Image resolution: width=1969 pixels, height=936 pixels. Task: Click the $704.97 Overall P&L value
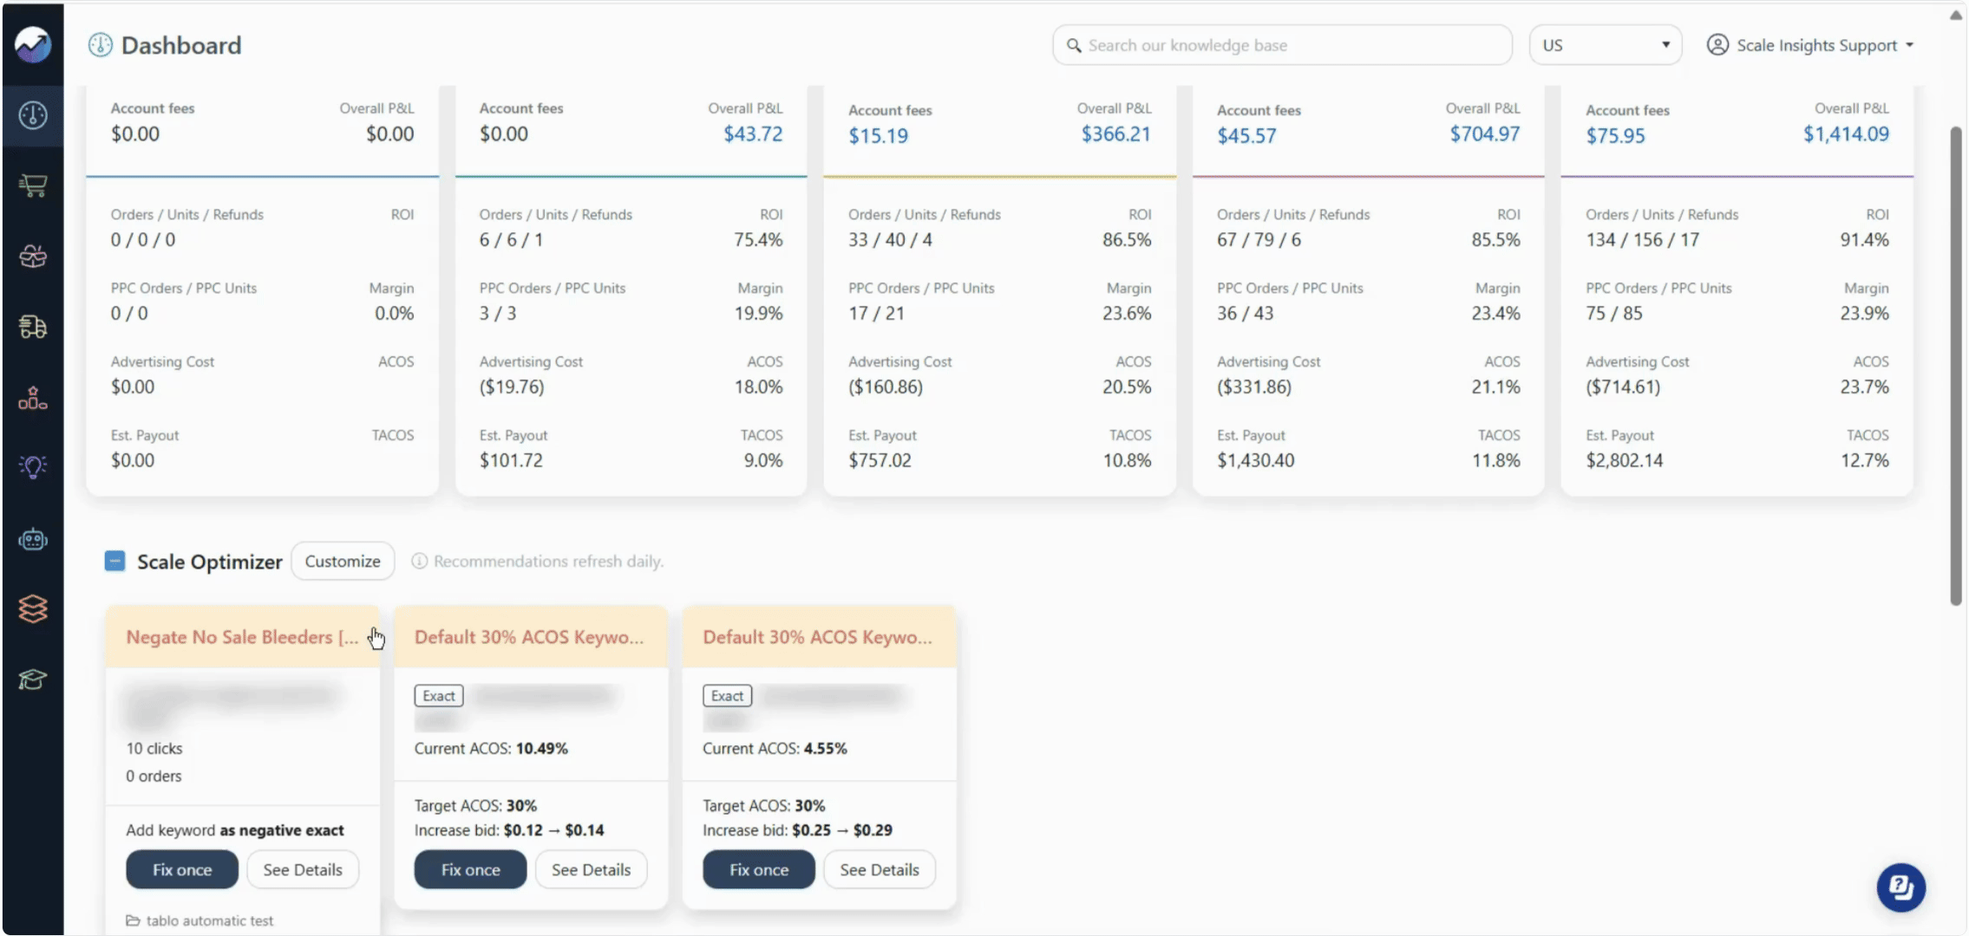pos(1484,134)
